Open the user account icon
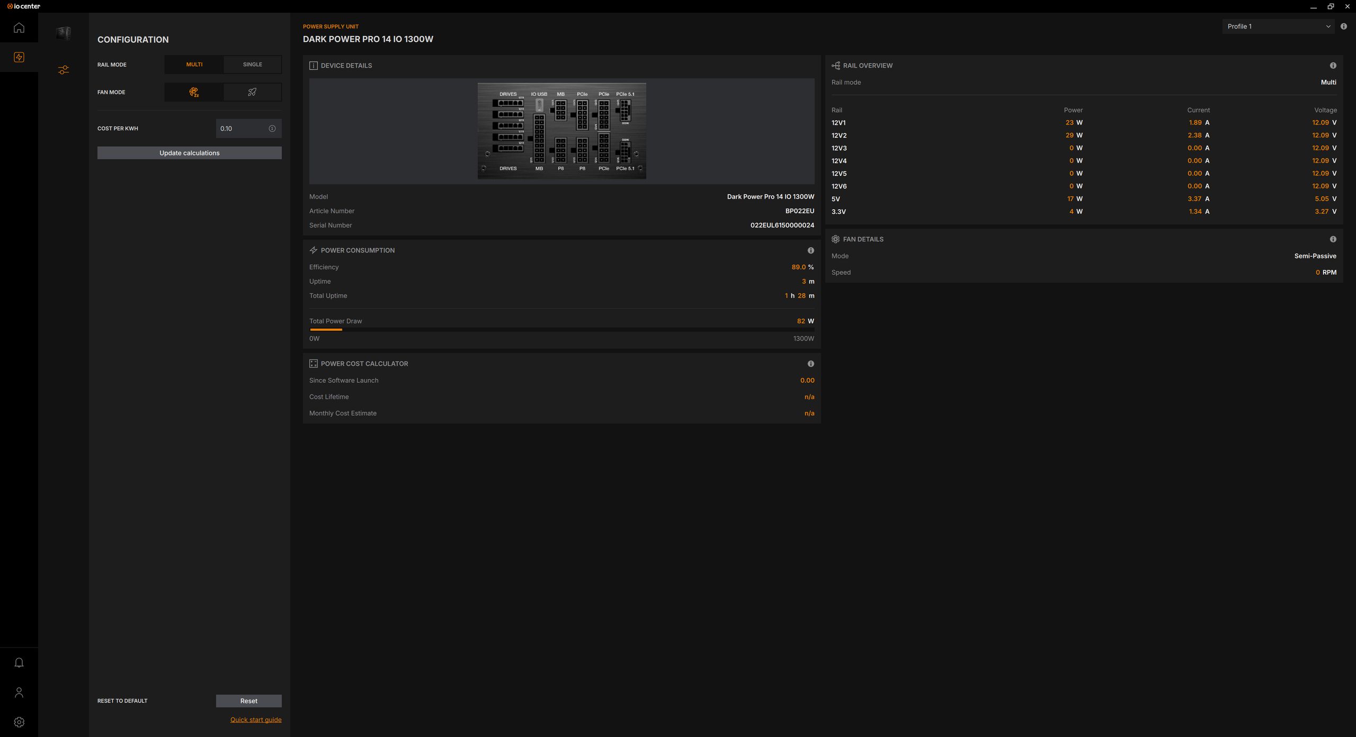Image resolution: width=1356 pixels, height=737 pixels. tap(19, 693)
